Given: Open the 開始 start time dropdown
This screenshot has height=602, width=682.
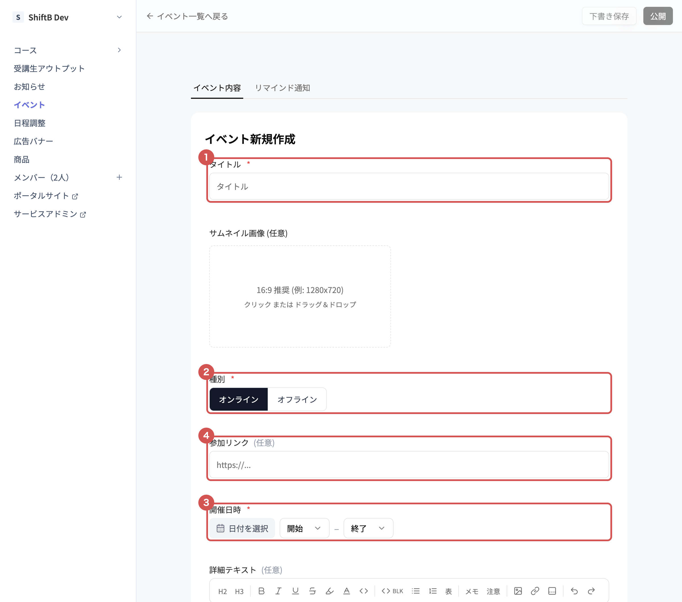Looking at the screenshot, I should click(304, 528).
